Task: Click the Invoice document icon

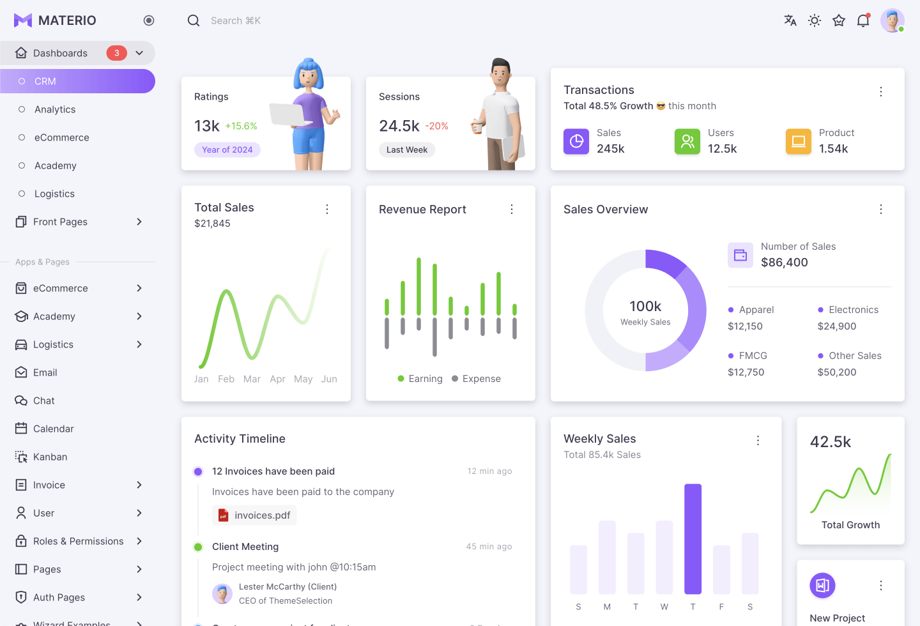Action: pyautogui.click(x=21, y=485)
